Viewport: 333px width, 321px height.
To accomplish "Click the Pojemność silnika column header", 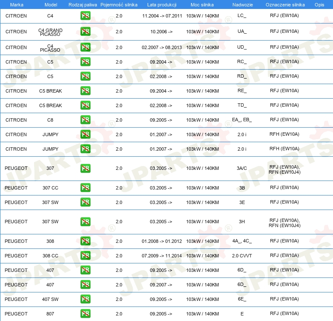I will click(119, 5).
